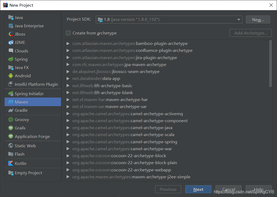Select camel-archetype-scala row

coord(167,135)
